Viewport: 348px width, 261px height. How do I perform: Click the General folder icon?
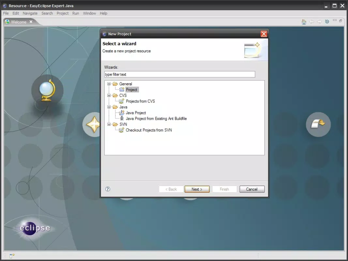coord(115,84)
